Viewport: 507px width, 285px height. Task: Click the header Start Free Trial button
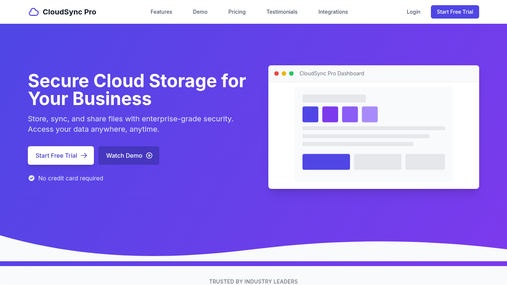[455, 12]
